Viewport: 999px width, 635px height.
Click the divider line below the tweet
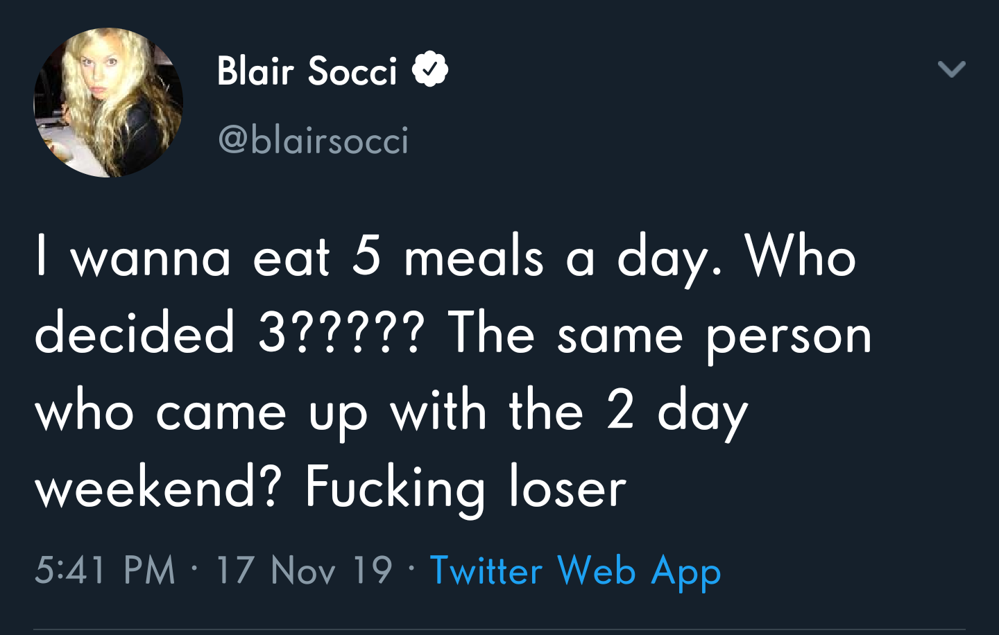(499, 629)
